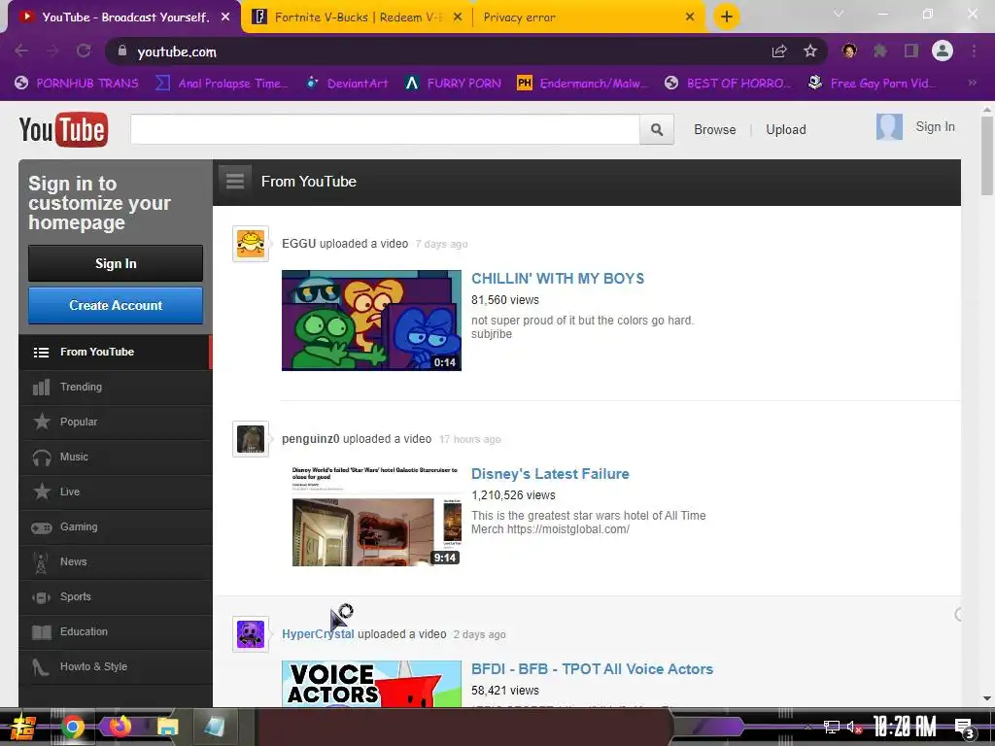Go back with the browser back arrow
The width and height of the screenshot is (995, 746).
pyautogui.click(x=21, y=51)
